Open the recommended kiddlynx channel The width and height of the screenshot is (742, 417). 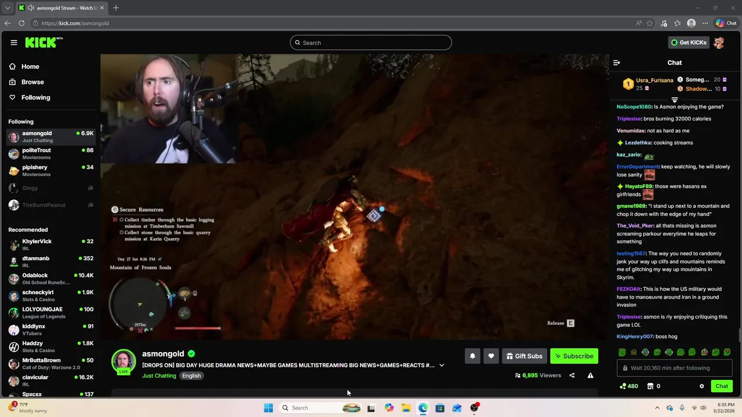point(50,330)
